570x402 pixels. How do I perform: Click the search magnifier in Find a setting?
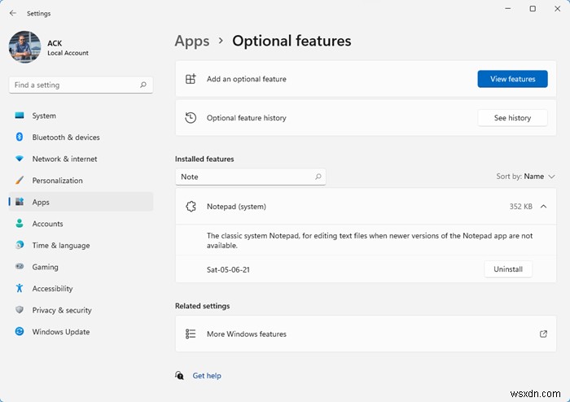[143, 85]
